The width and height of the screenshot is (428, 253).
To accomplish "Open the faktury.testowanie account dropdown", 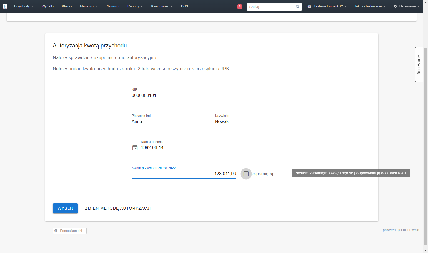I will tap(370, 6).
